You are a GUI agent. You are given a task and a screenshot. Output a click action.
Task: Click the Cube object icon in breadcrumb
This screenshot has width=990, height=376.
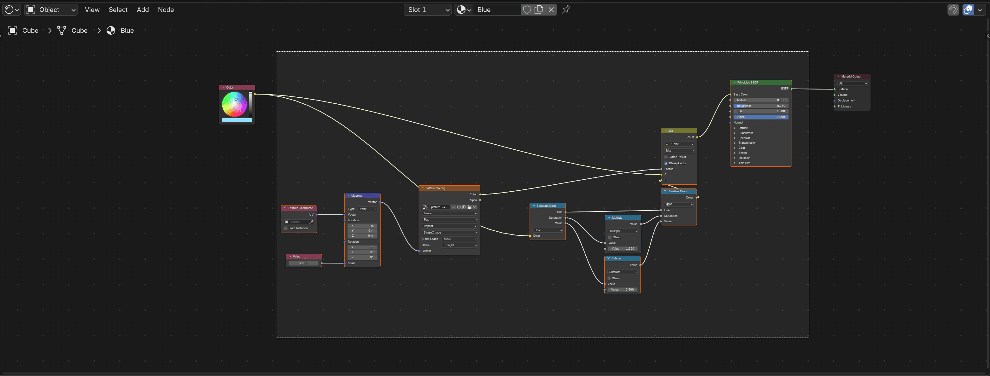pos(13,30)
